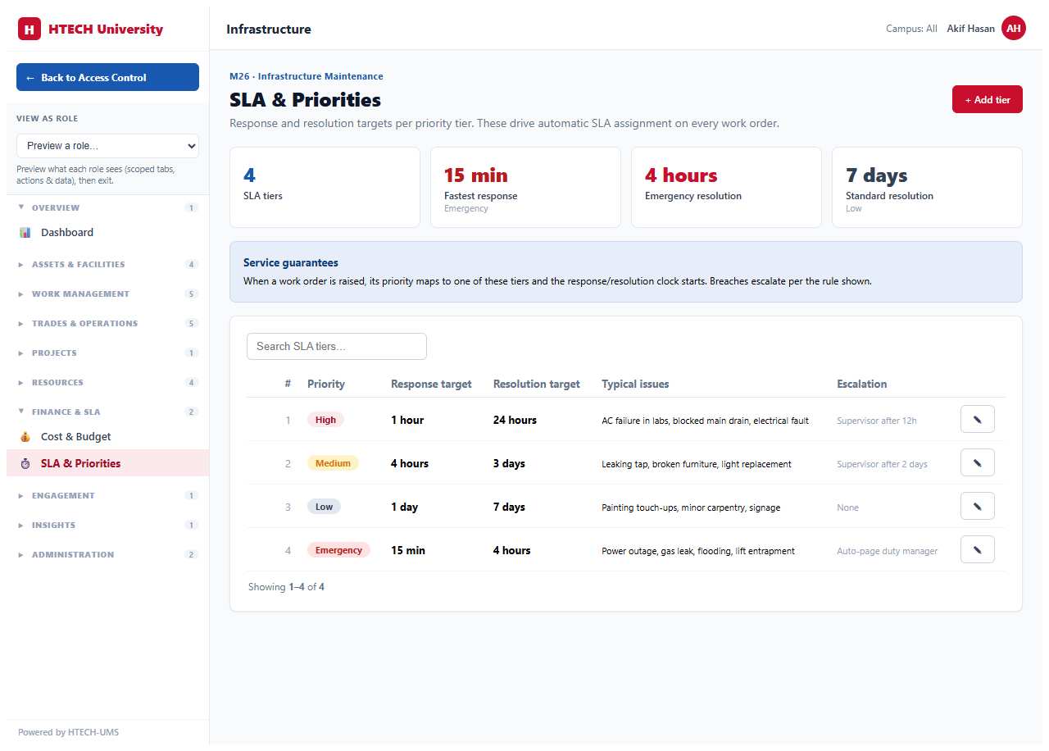This screenshot has width=1049, height=751.
Task: Click the SLA & Priorities stopwatch icon
Action: (x=25, y=463)
